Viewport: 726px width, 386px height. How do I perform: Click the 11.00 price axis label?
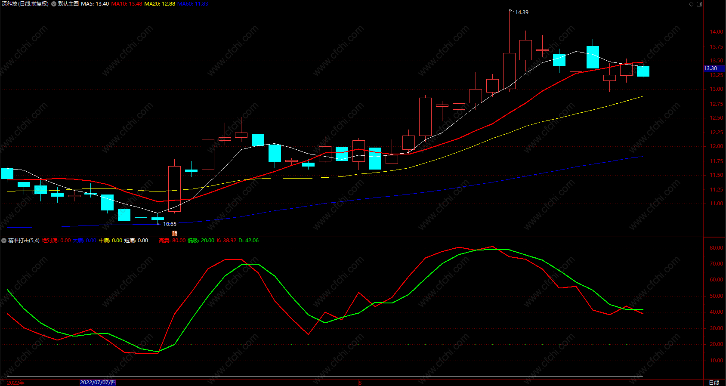point(717,204)
